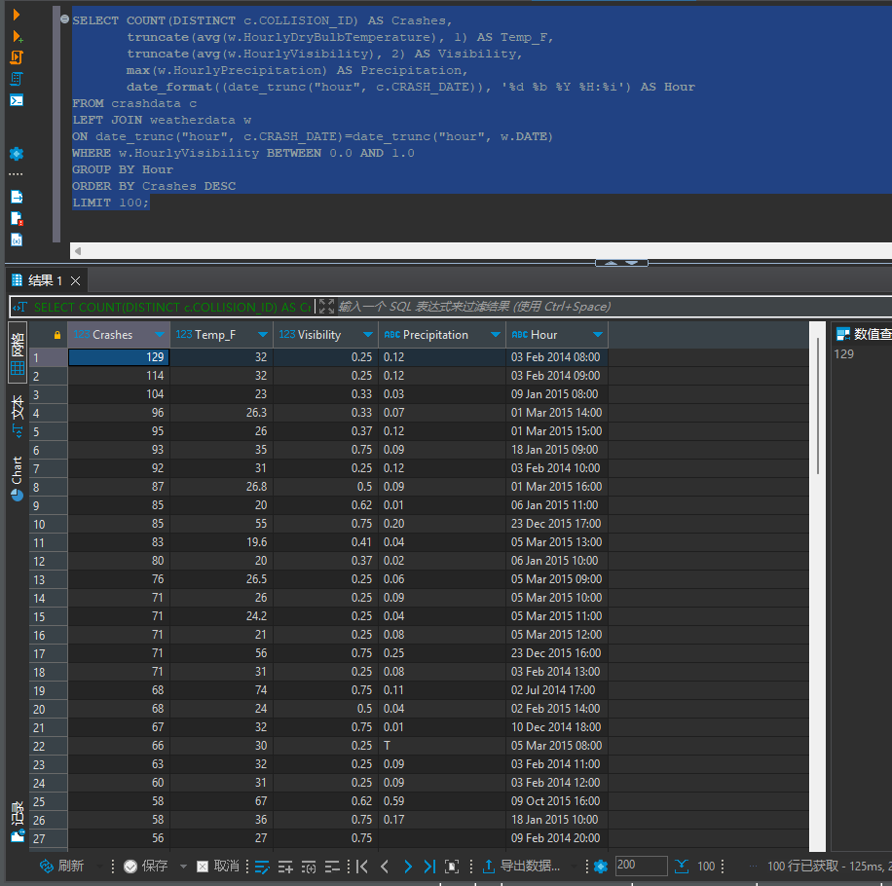
Task: Go to next row arrow
Action: click(x=408, y=867)
